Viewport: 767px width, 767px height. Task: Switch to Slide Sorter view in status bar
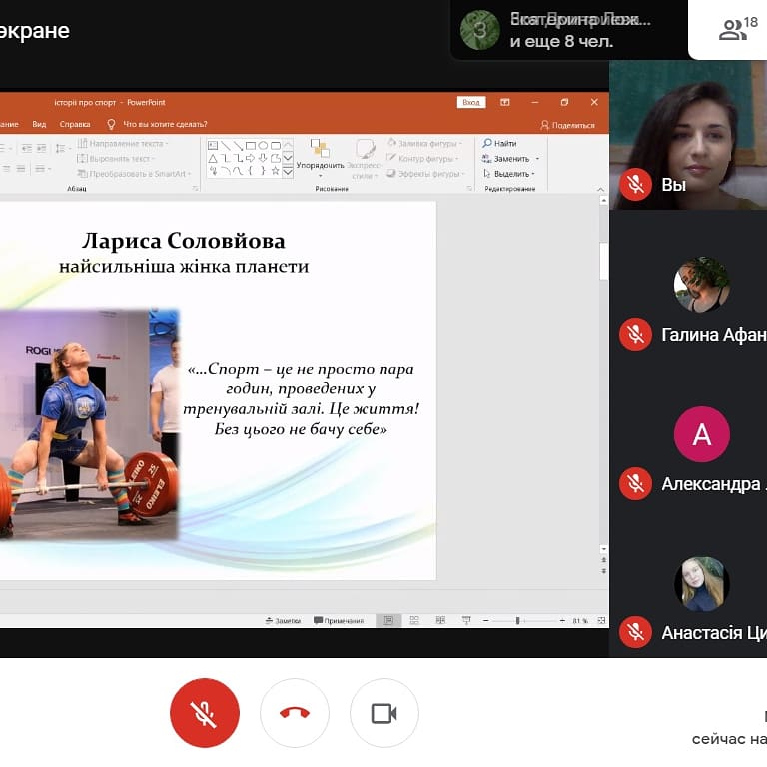[414, 621]
